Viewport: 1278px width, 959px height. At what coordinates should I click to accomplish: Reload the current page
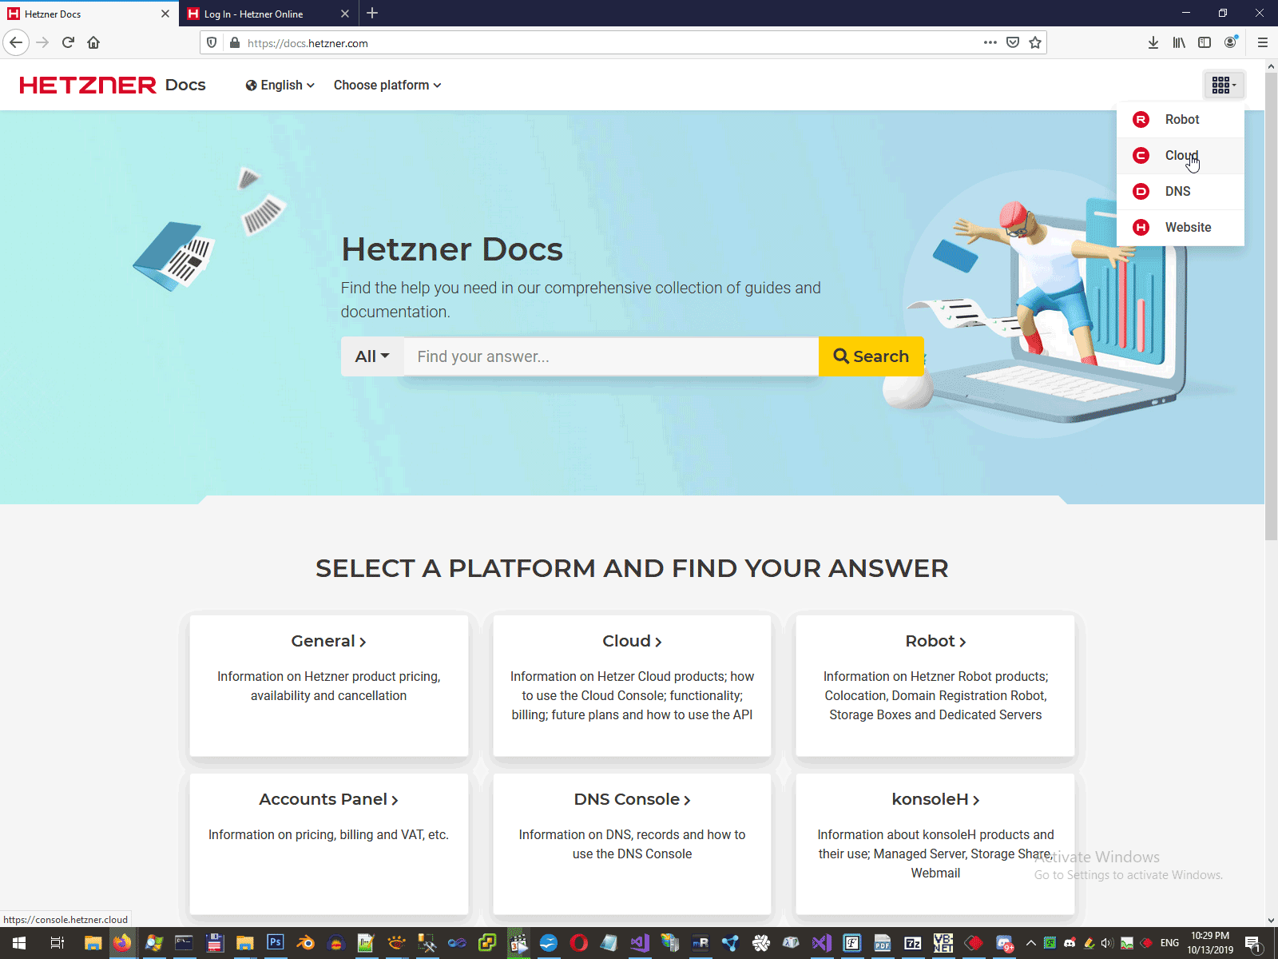(x=68, y=42)
